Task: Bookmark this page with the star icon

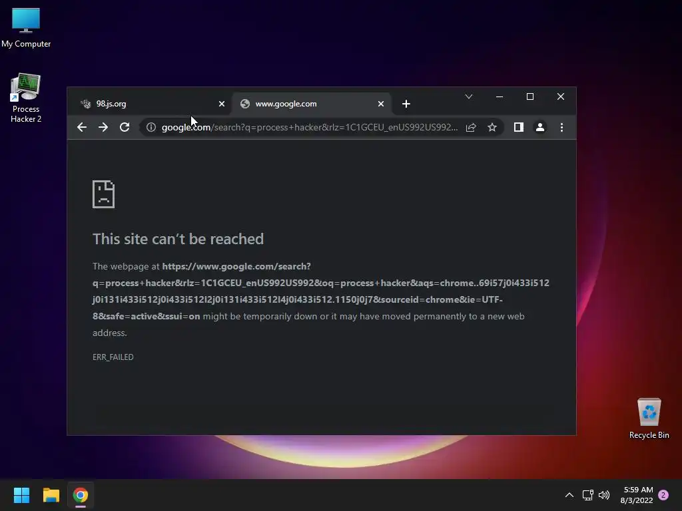Action: pyautogui.click(x=492, y=127)
